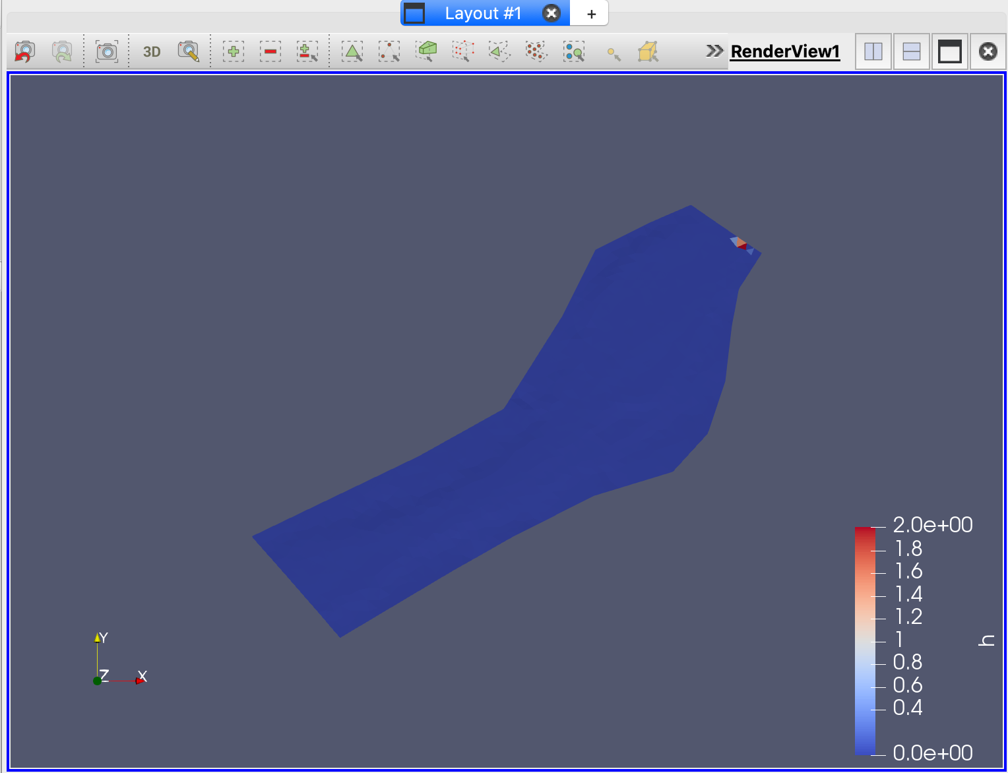Activate Select Points Through frustum tool
Image resolution: width=1008 pixels, height=773 pixels.
463,51
